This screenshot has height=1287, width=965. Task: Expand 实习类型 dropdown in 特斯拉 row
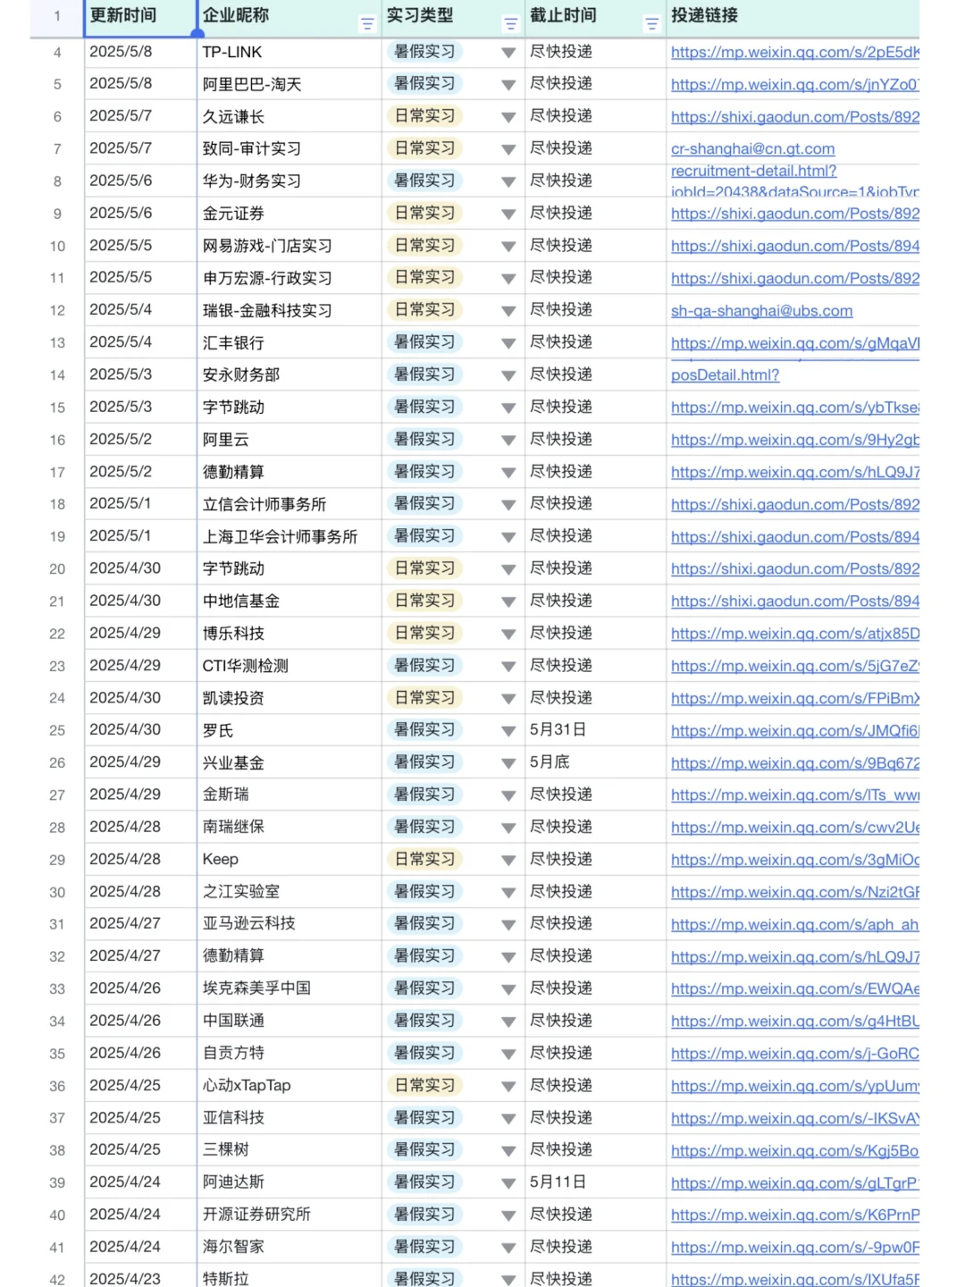point(508,1280)
